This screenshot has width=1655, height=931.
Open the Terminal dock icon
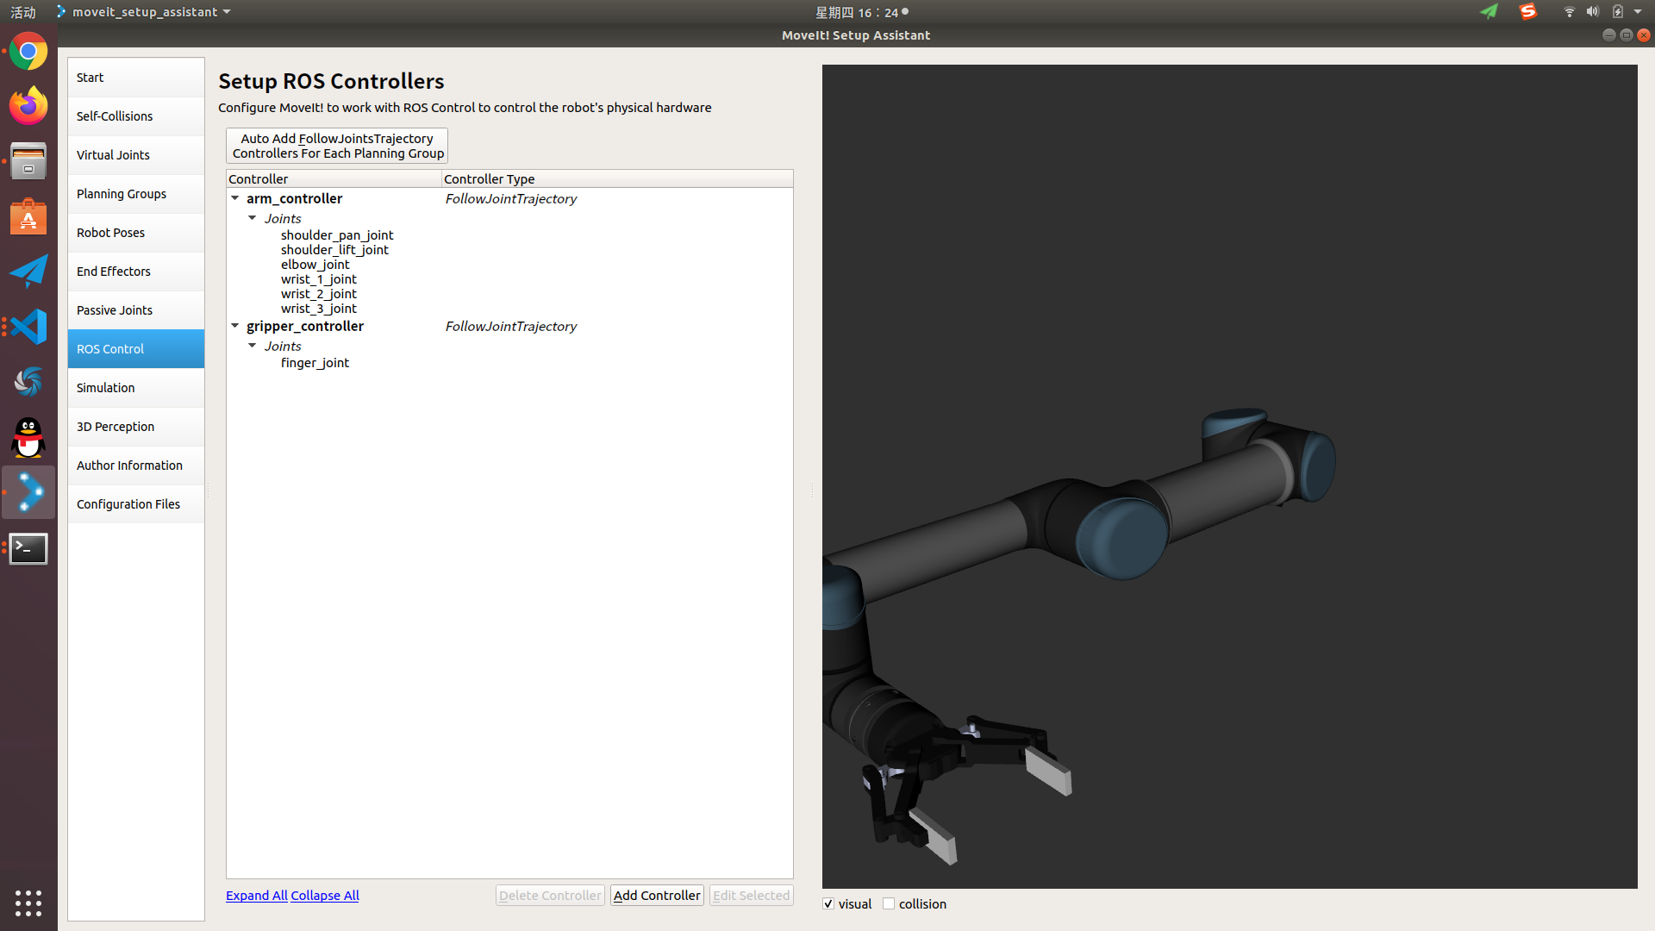click(x=28, y=548)
